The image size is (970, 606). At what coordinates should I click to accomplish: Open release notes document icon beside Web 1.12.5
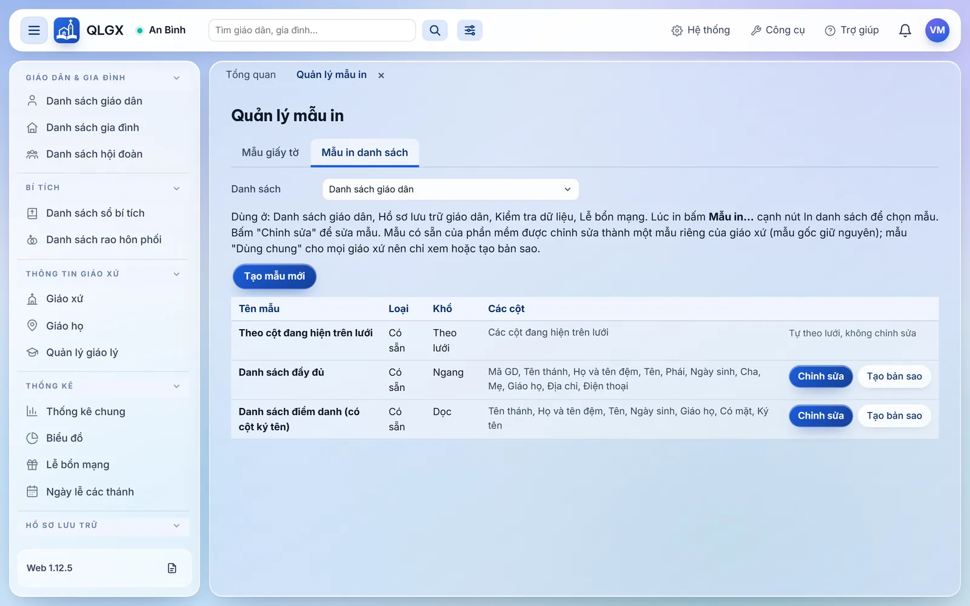point(172,568)
